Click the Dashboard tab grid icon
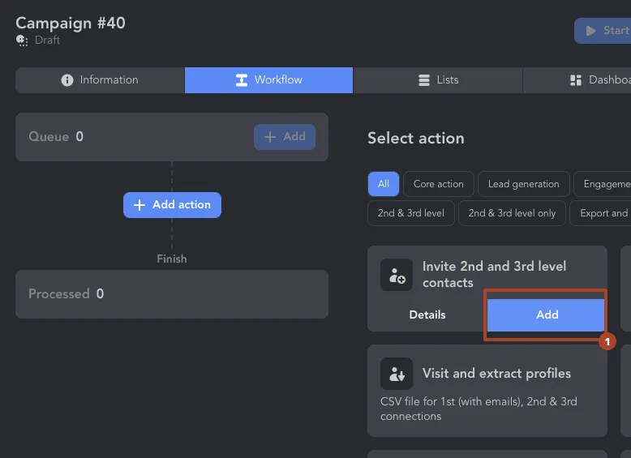This screenshot has height=458, width=631. [x=576, y=80]
